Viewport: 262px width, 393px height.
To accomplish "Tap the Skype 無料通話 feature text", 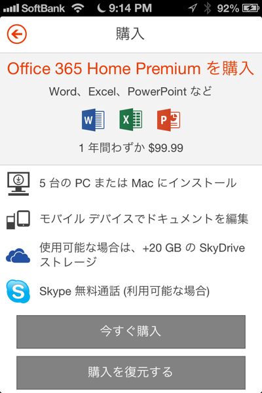I will click(x=124, y=291).
